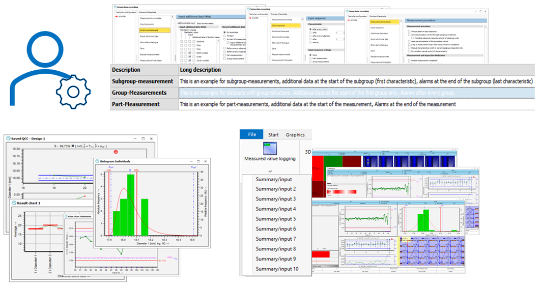Open the highlighted 'Input sequence' list item
This screenshot has width=540, height=285.
pyautogui.click(x=286, y=25)
